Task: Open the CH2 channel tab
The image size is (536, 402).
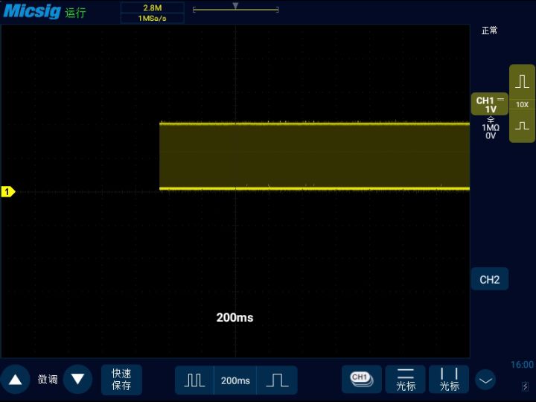Action: (490, 279)
